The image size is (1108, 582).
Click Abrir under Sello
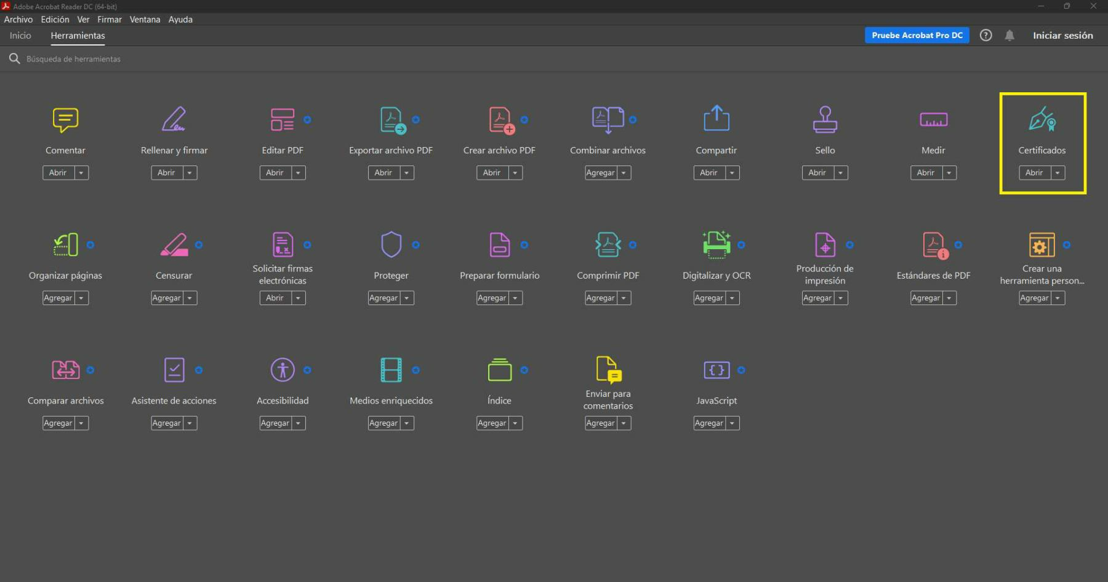pos(817,173)
